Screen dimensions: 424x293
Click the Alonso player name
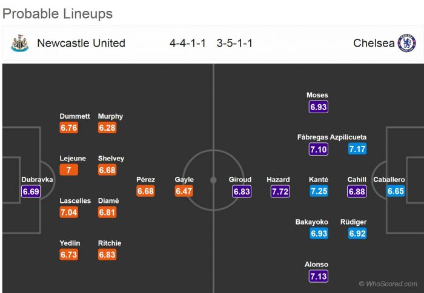pos(317,265)
